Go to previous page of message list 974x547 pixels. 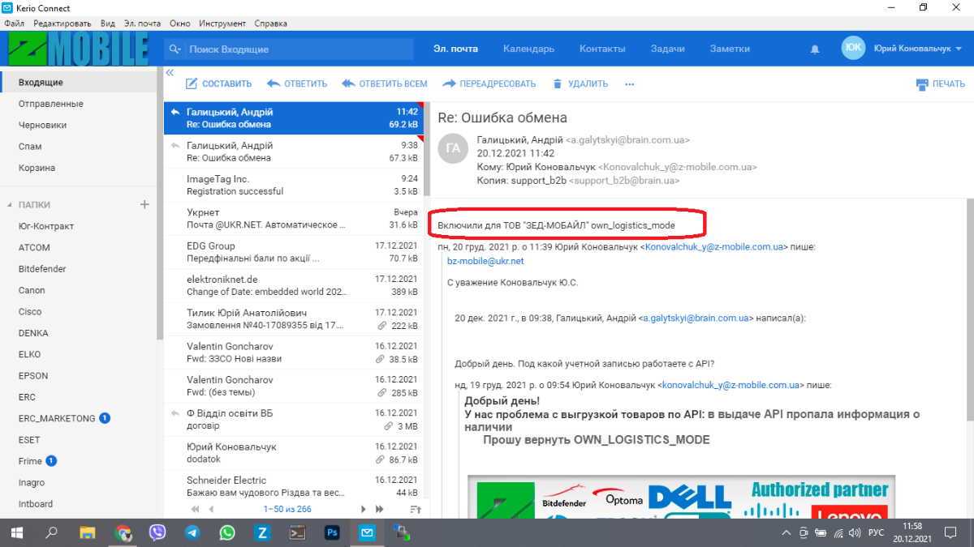[x=211, y=509]
